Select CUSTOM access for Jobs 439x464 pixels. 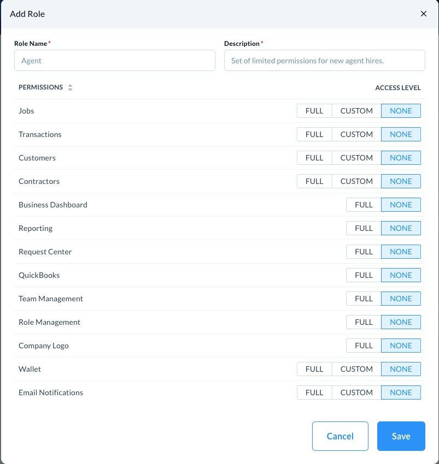(x=356, y=111)
